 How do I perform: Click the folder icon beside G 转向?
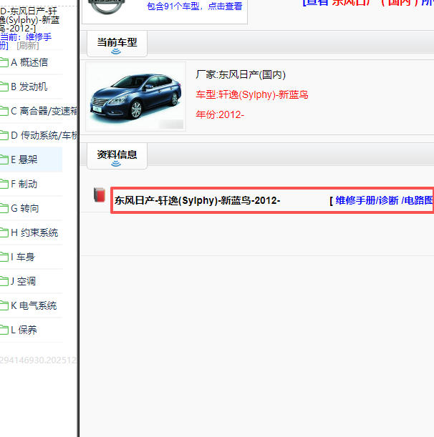[4, 208]
